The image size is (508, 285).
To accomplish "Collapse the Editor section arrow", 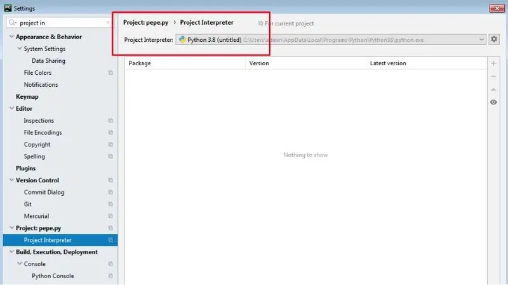I will (11, 108).
